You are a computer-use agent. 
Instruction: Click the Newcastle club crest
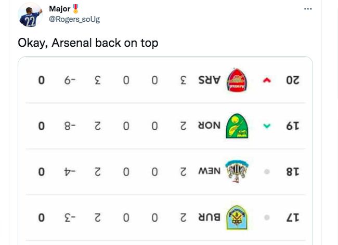click(237, 171)
